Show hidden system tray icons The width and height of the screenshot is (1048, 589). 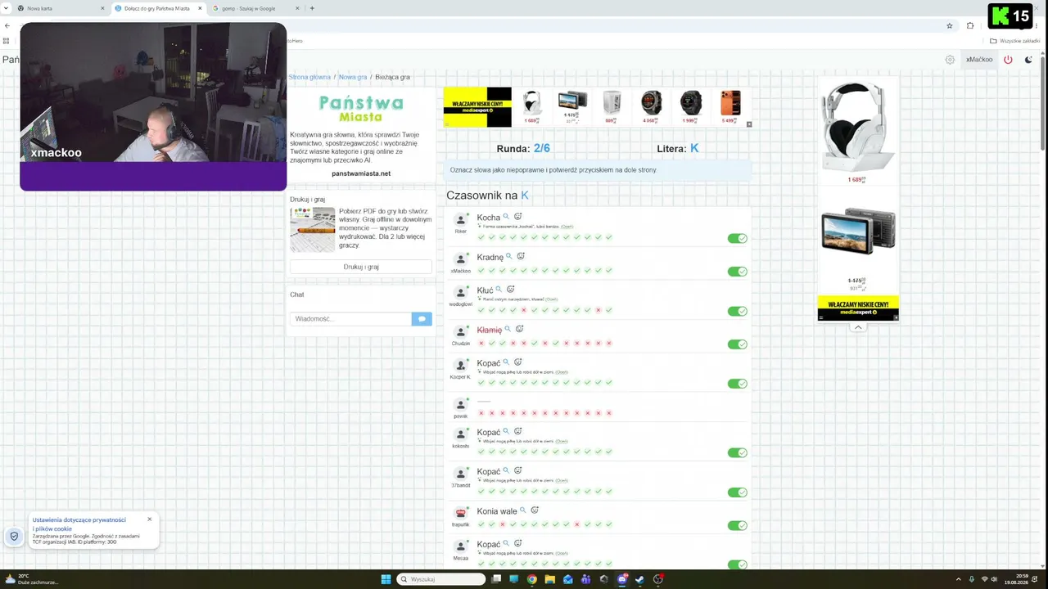(959, 579)
